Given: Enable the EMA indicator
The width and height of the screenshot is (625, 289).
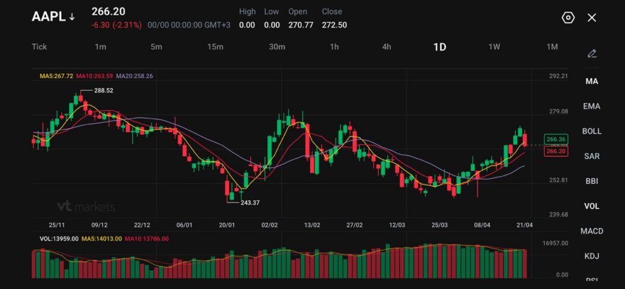Looking at the screenshot, I should click(591, 106).
